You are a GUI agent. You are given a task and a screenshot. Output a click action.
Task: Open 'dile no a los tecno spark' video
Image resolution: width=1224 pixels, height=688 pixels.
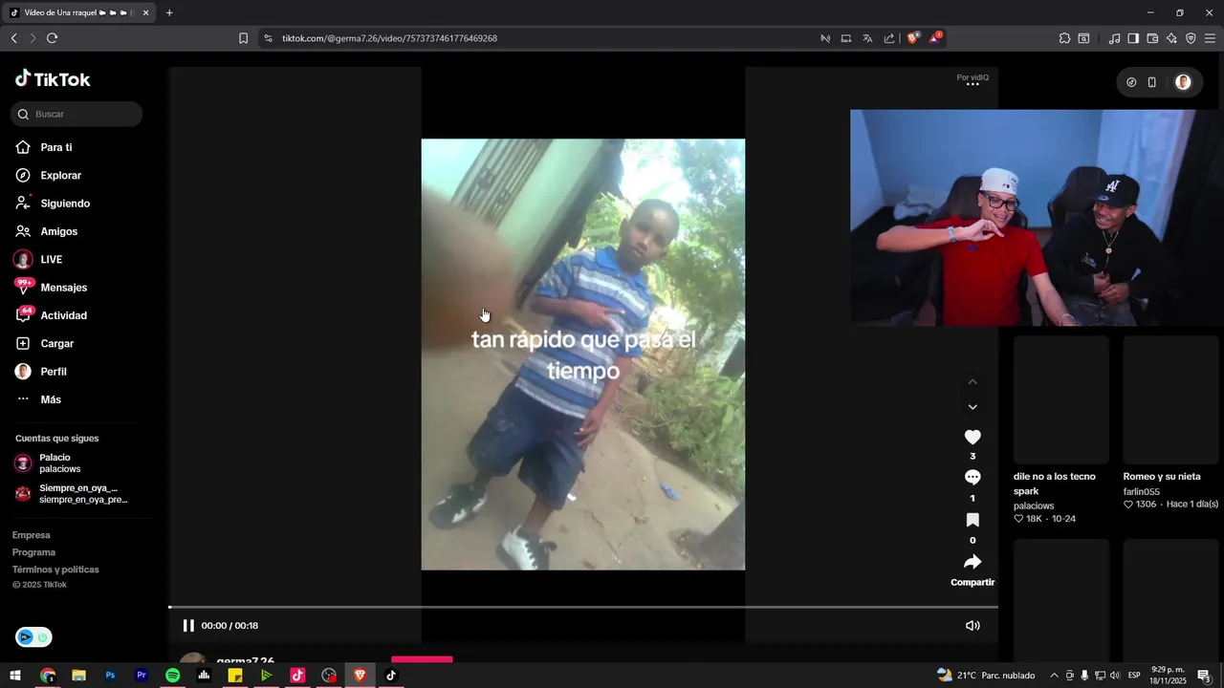(1055, 484)
